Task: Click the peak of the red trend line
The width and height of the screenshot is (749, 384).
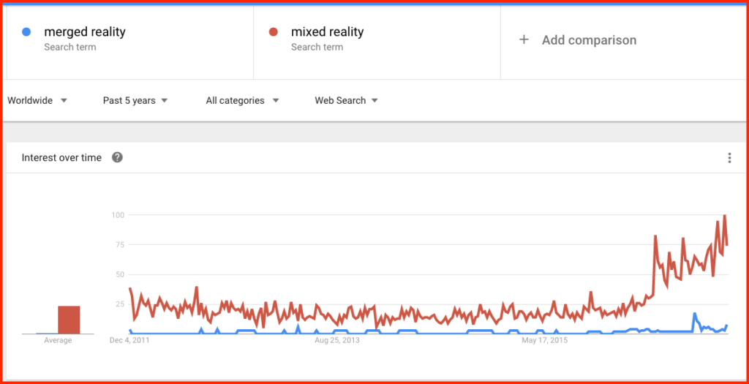Action: [x=725, y=215]
